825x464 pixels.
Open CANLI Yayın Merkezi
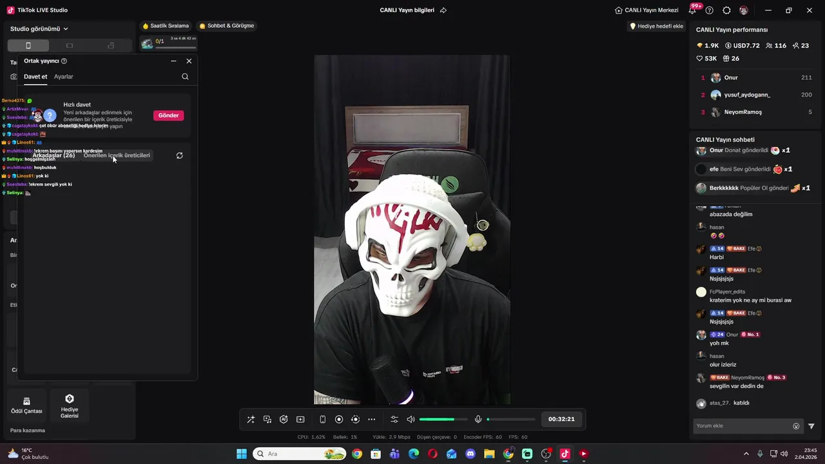(646, 10)
